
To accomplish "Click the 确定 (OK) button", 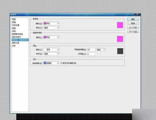I will pos(133,19).
